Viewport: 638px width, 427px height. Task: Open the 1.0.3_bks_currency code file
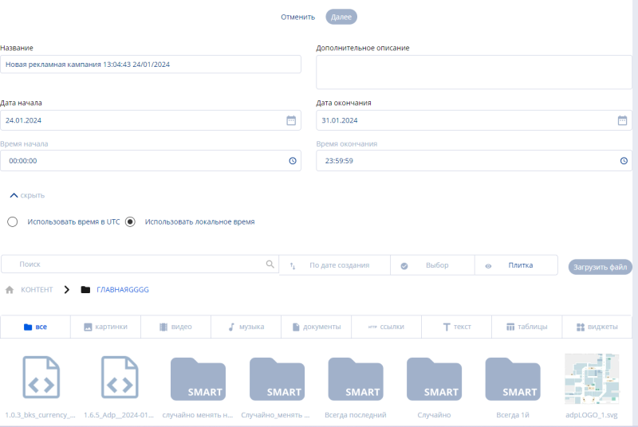(40, 380)
